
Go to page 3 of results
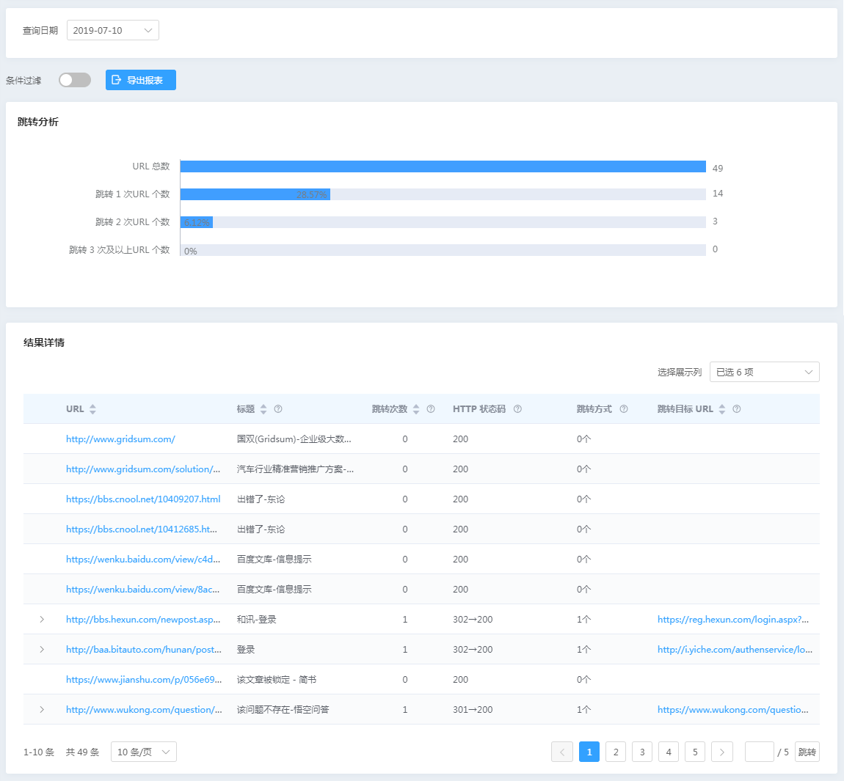[642, 752]
